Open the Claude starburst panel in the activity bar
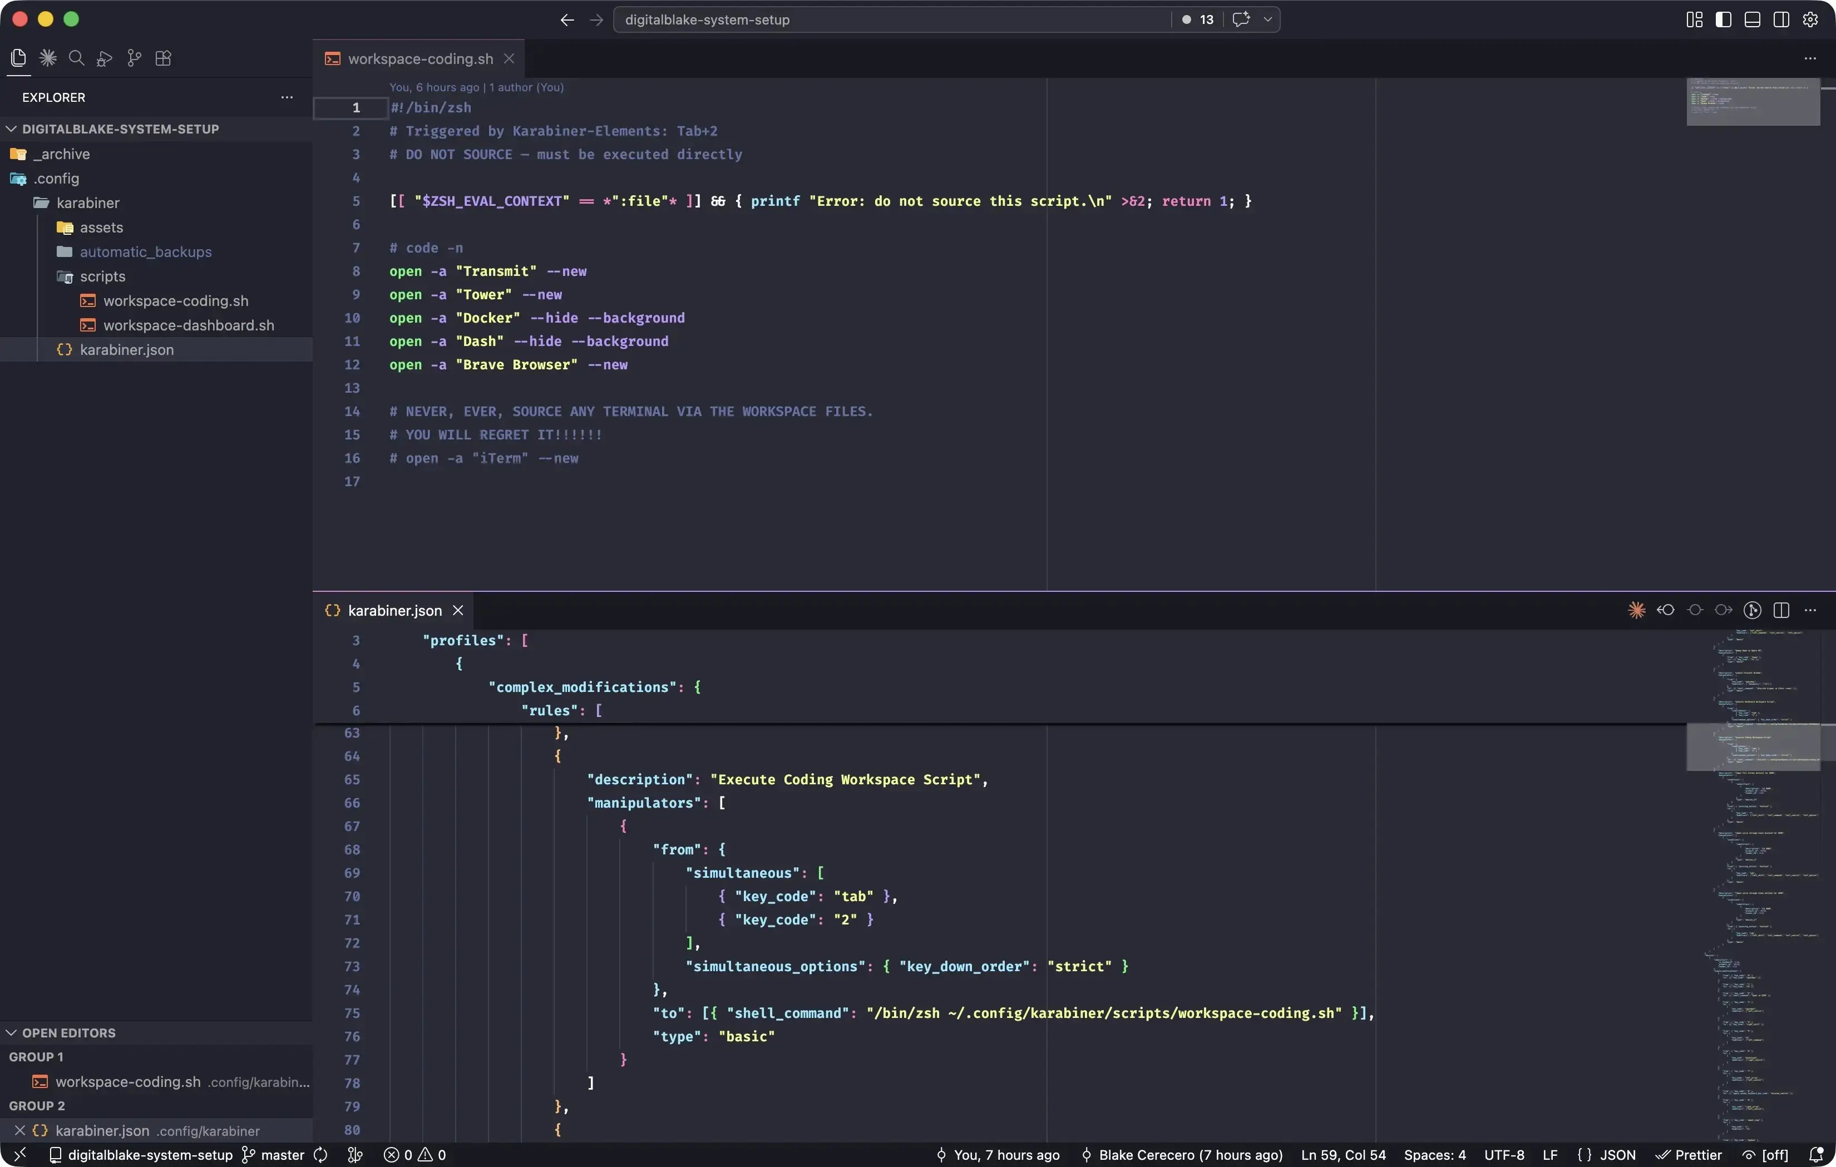 (x=48, y=58)
